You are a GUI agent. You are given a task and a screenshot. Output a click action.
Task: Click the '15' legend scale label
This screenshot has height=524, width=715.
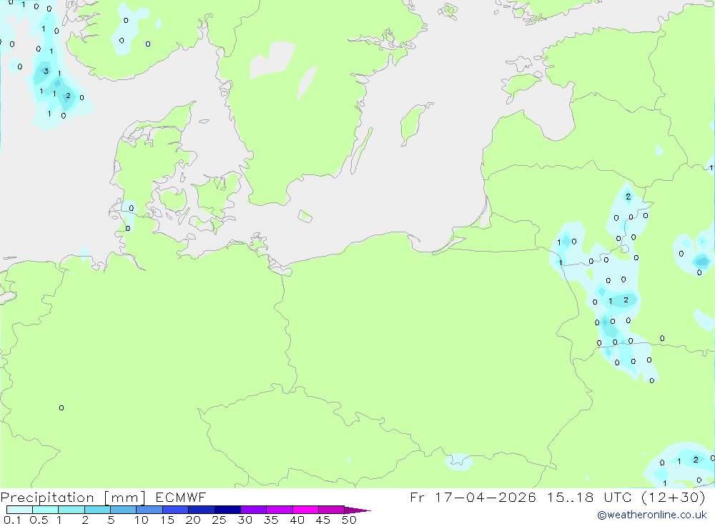click(167, 520)
